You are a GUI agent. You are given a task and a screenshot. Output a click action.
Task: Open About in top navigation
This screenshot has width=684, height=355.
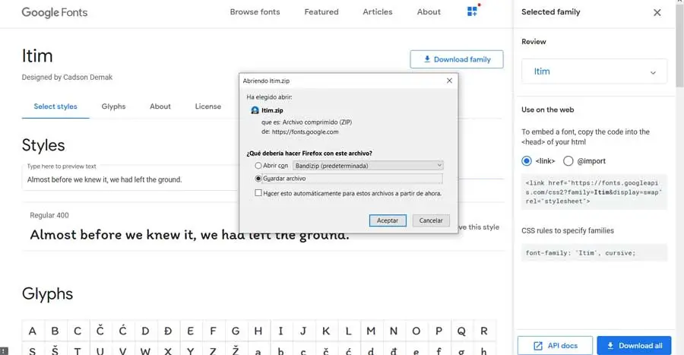pyautogui.click(x=429, y=11)
